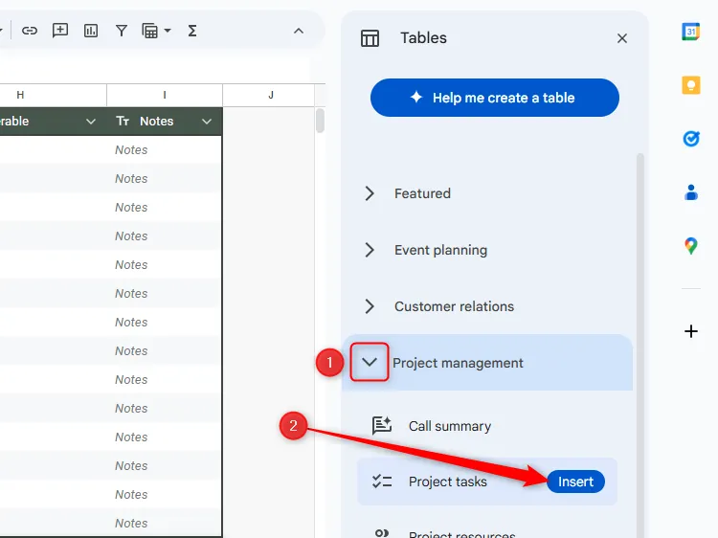Open Google Calendar from side panel
Image resolution: width=718 pixels, height=538 pixels.
click(690, 31)
